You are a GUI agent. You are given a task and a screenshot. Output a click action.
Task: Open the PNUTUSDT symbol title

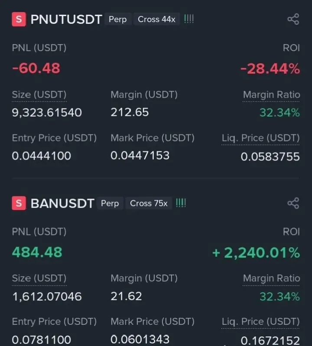66,20
